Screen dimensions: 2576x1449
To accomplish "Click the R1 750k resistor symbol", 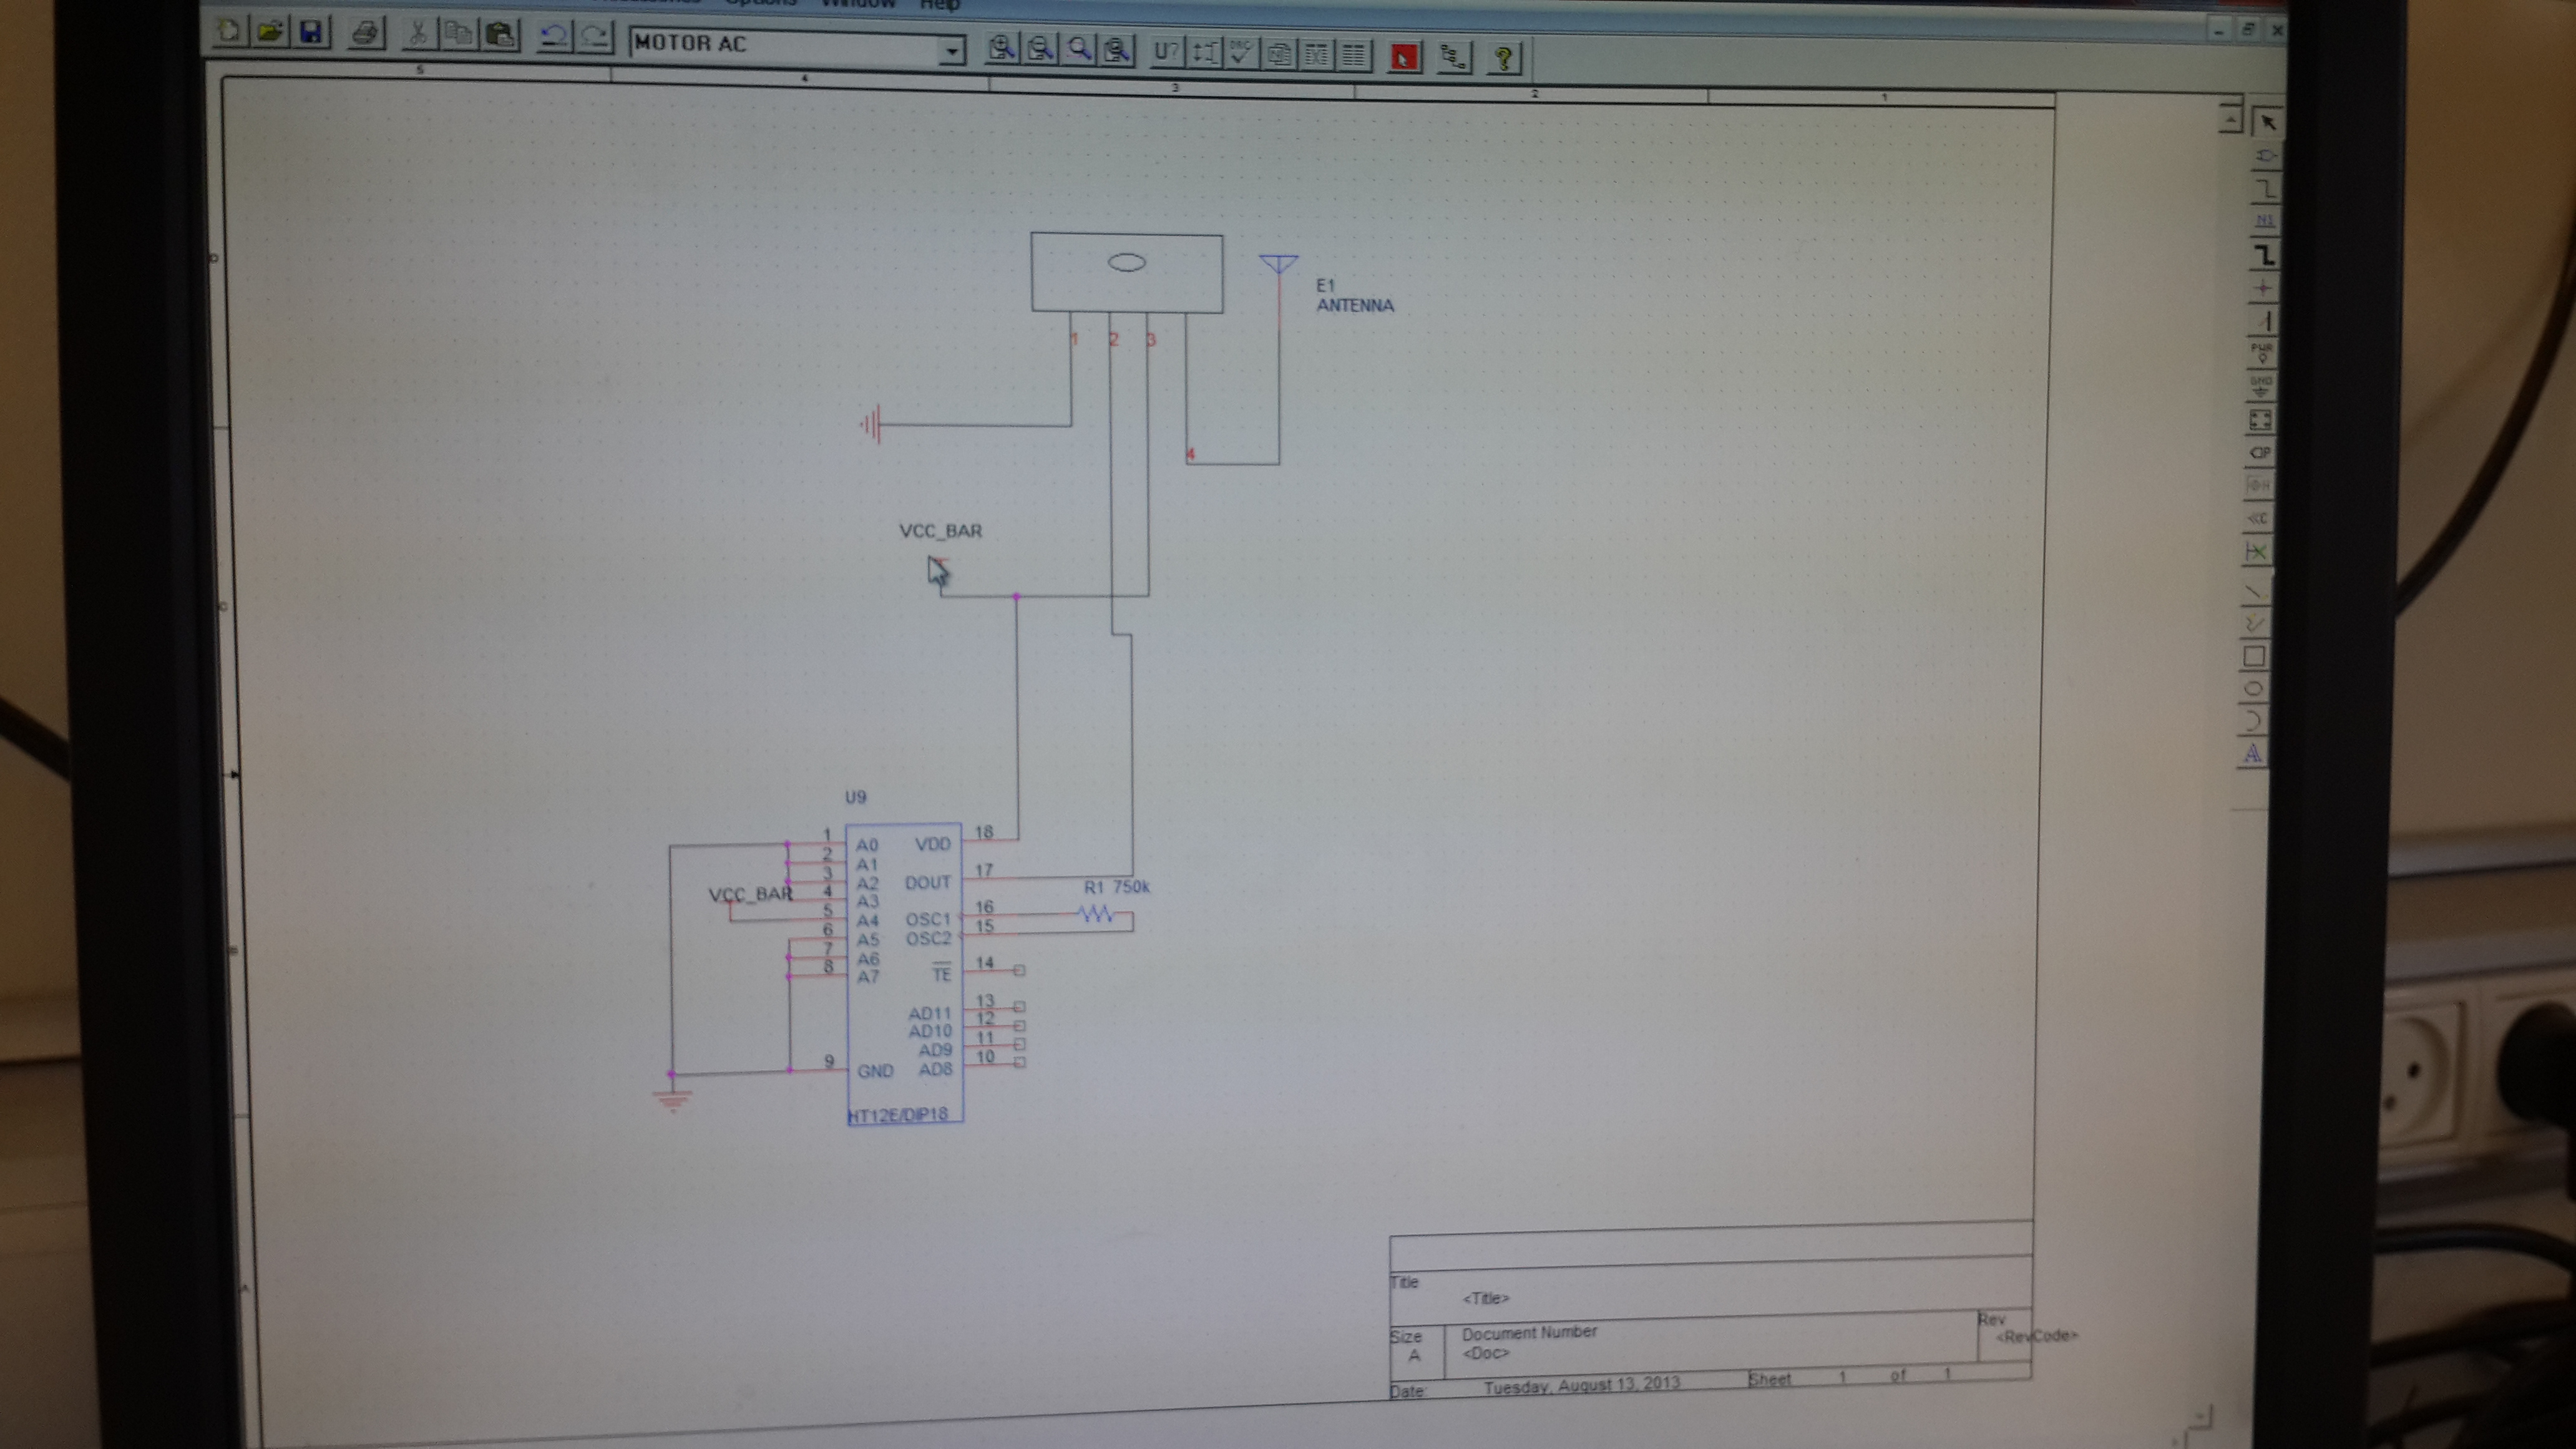I will pos(1096,913).
